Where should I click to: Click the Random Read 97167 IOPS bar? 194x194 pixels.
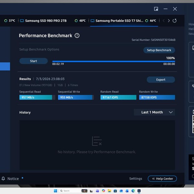[118, 97]
